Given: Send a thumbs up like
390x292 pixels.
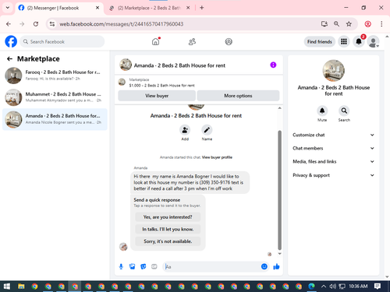Looking at the screenshot, I should pyautogui.click(x=276, y=266).
